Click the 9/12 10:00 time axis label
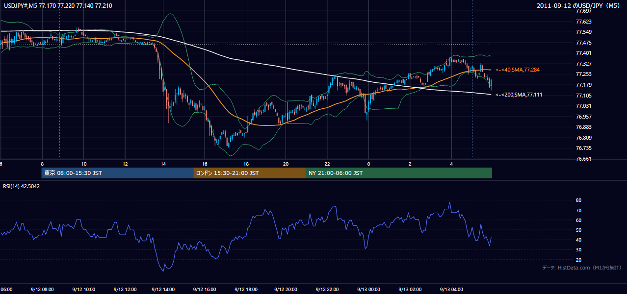Screen dimensions: 627x294 click(83, 290)
